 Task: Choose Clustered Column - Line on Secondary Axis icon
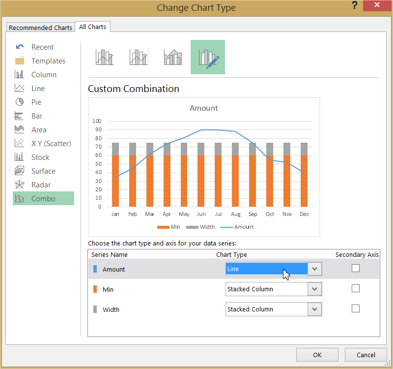139,57
